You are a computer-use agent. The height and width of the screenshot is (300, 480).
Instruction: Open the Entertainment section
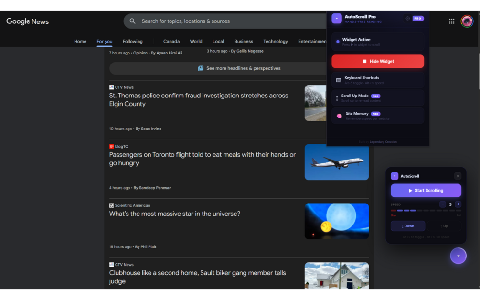(x=312, y=42)
